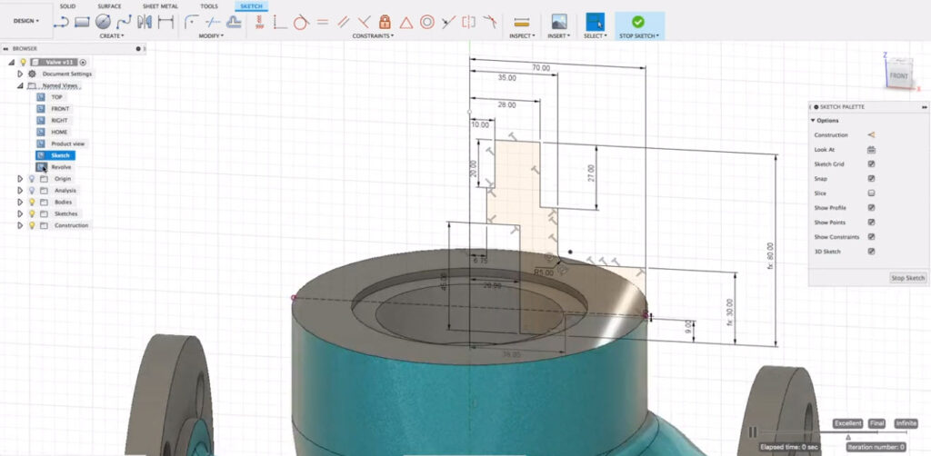931x456 pixels.
Task: Click the Measure icon above Inspect
Action: point(521,23)
